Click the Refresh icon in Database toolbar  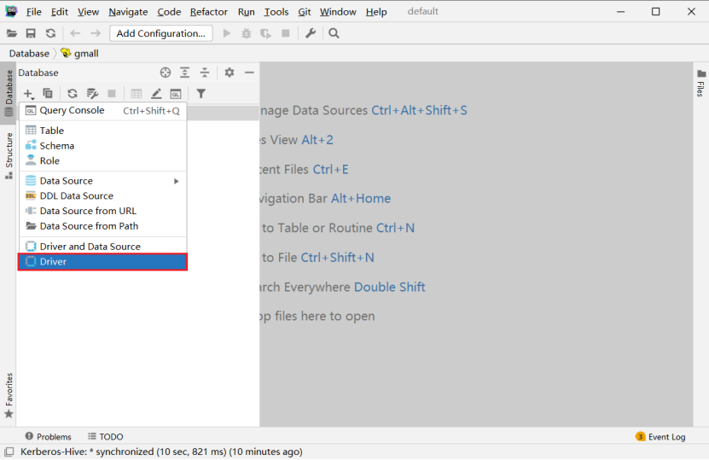pyautogui.click(x=73, y=93)
